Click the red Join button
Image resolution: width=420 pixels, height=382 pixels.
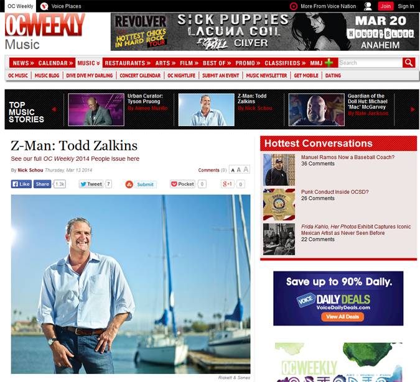(x=385, y=6)
